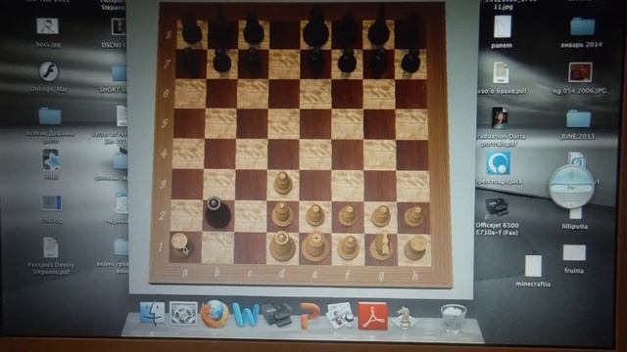Viewport: 627px width, 352px height.
Task: Select the black queen on b2
Action: tap(217, 212)
